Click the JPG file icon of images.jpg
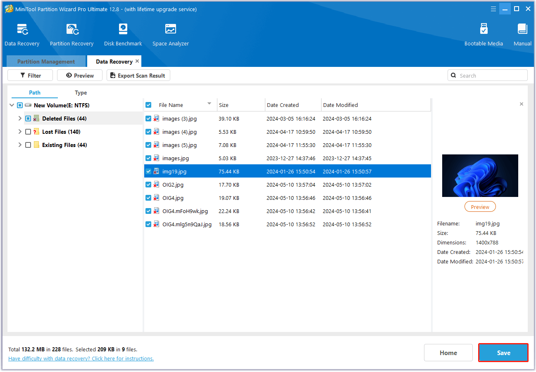 pyautogui.click(x=157, y=158)
